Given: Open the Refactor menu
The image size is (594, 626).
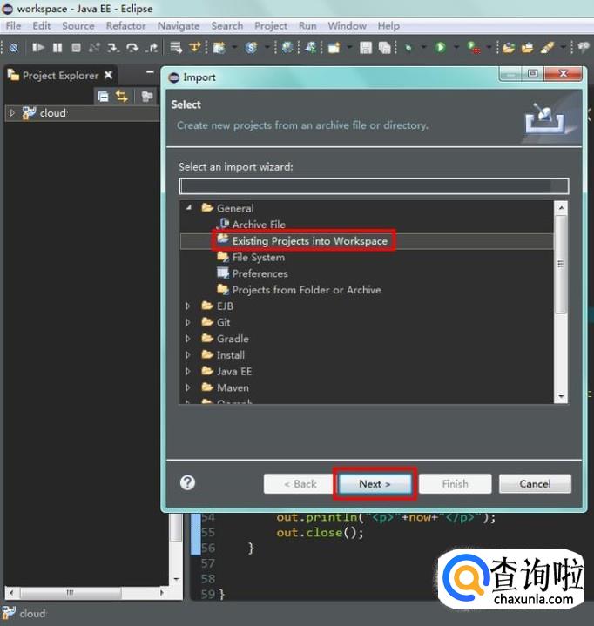Looking at the screenshot, I should click(125, 26).
